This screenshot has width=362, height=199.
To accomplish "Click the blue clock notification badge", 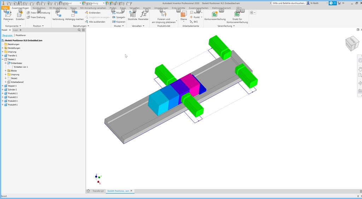I will [x=333, y=3].
